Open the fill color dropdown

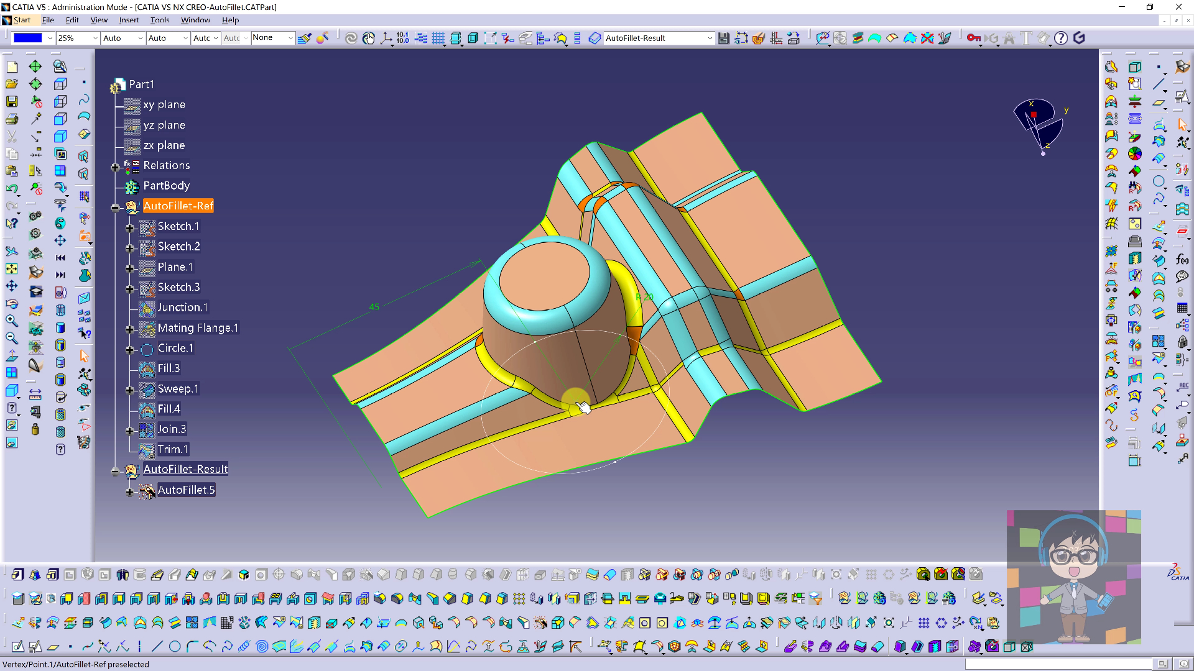coord(50,39)
